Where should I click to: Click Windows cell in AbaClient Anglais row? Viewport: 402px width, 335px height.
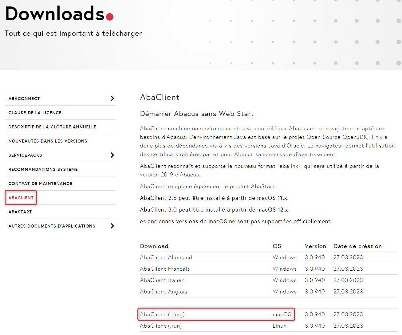pyautogui.click(x=285, y=292)
